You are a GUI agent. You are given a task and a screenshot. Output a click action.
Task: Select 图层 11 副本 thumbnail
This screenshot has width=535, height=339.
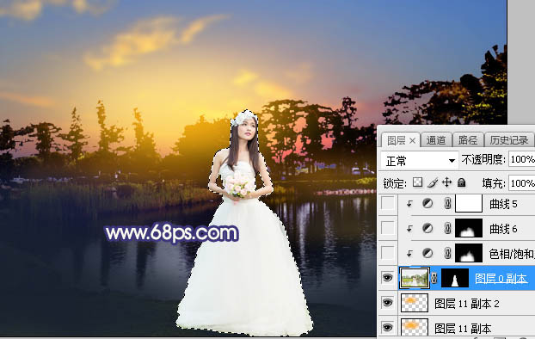point(415,327)
